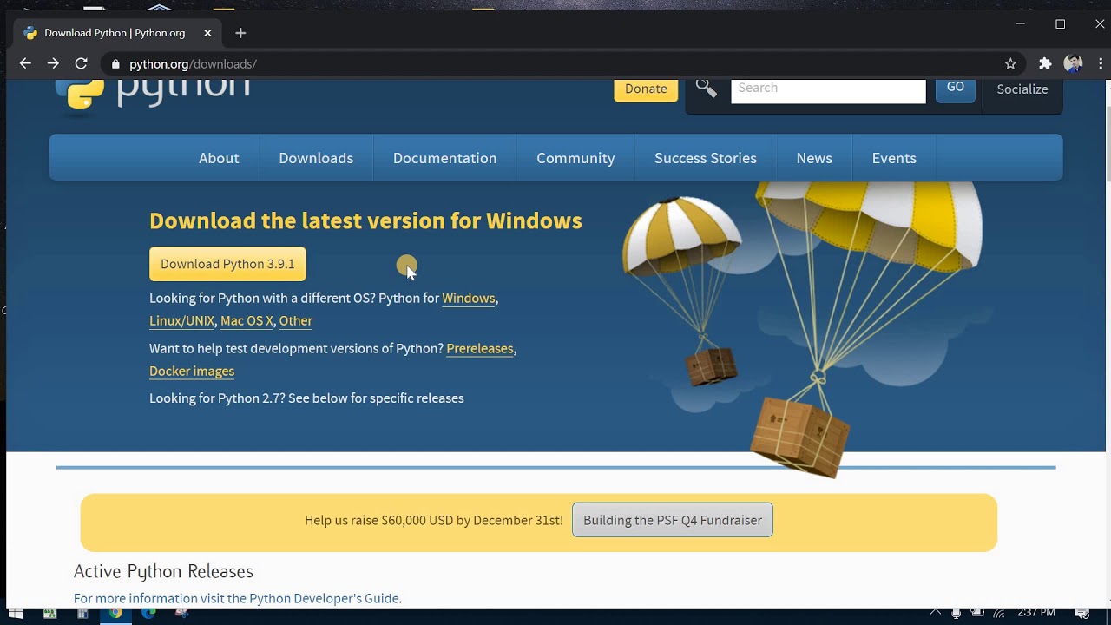This screenshot has height=625, width=1111.
Task: Click the address bar showing python.org/downloads/
Action: 555,63
